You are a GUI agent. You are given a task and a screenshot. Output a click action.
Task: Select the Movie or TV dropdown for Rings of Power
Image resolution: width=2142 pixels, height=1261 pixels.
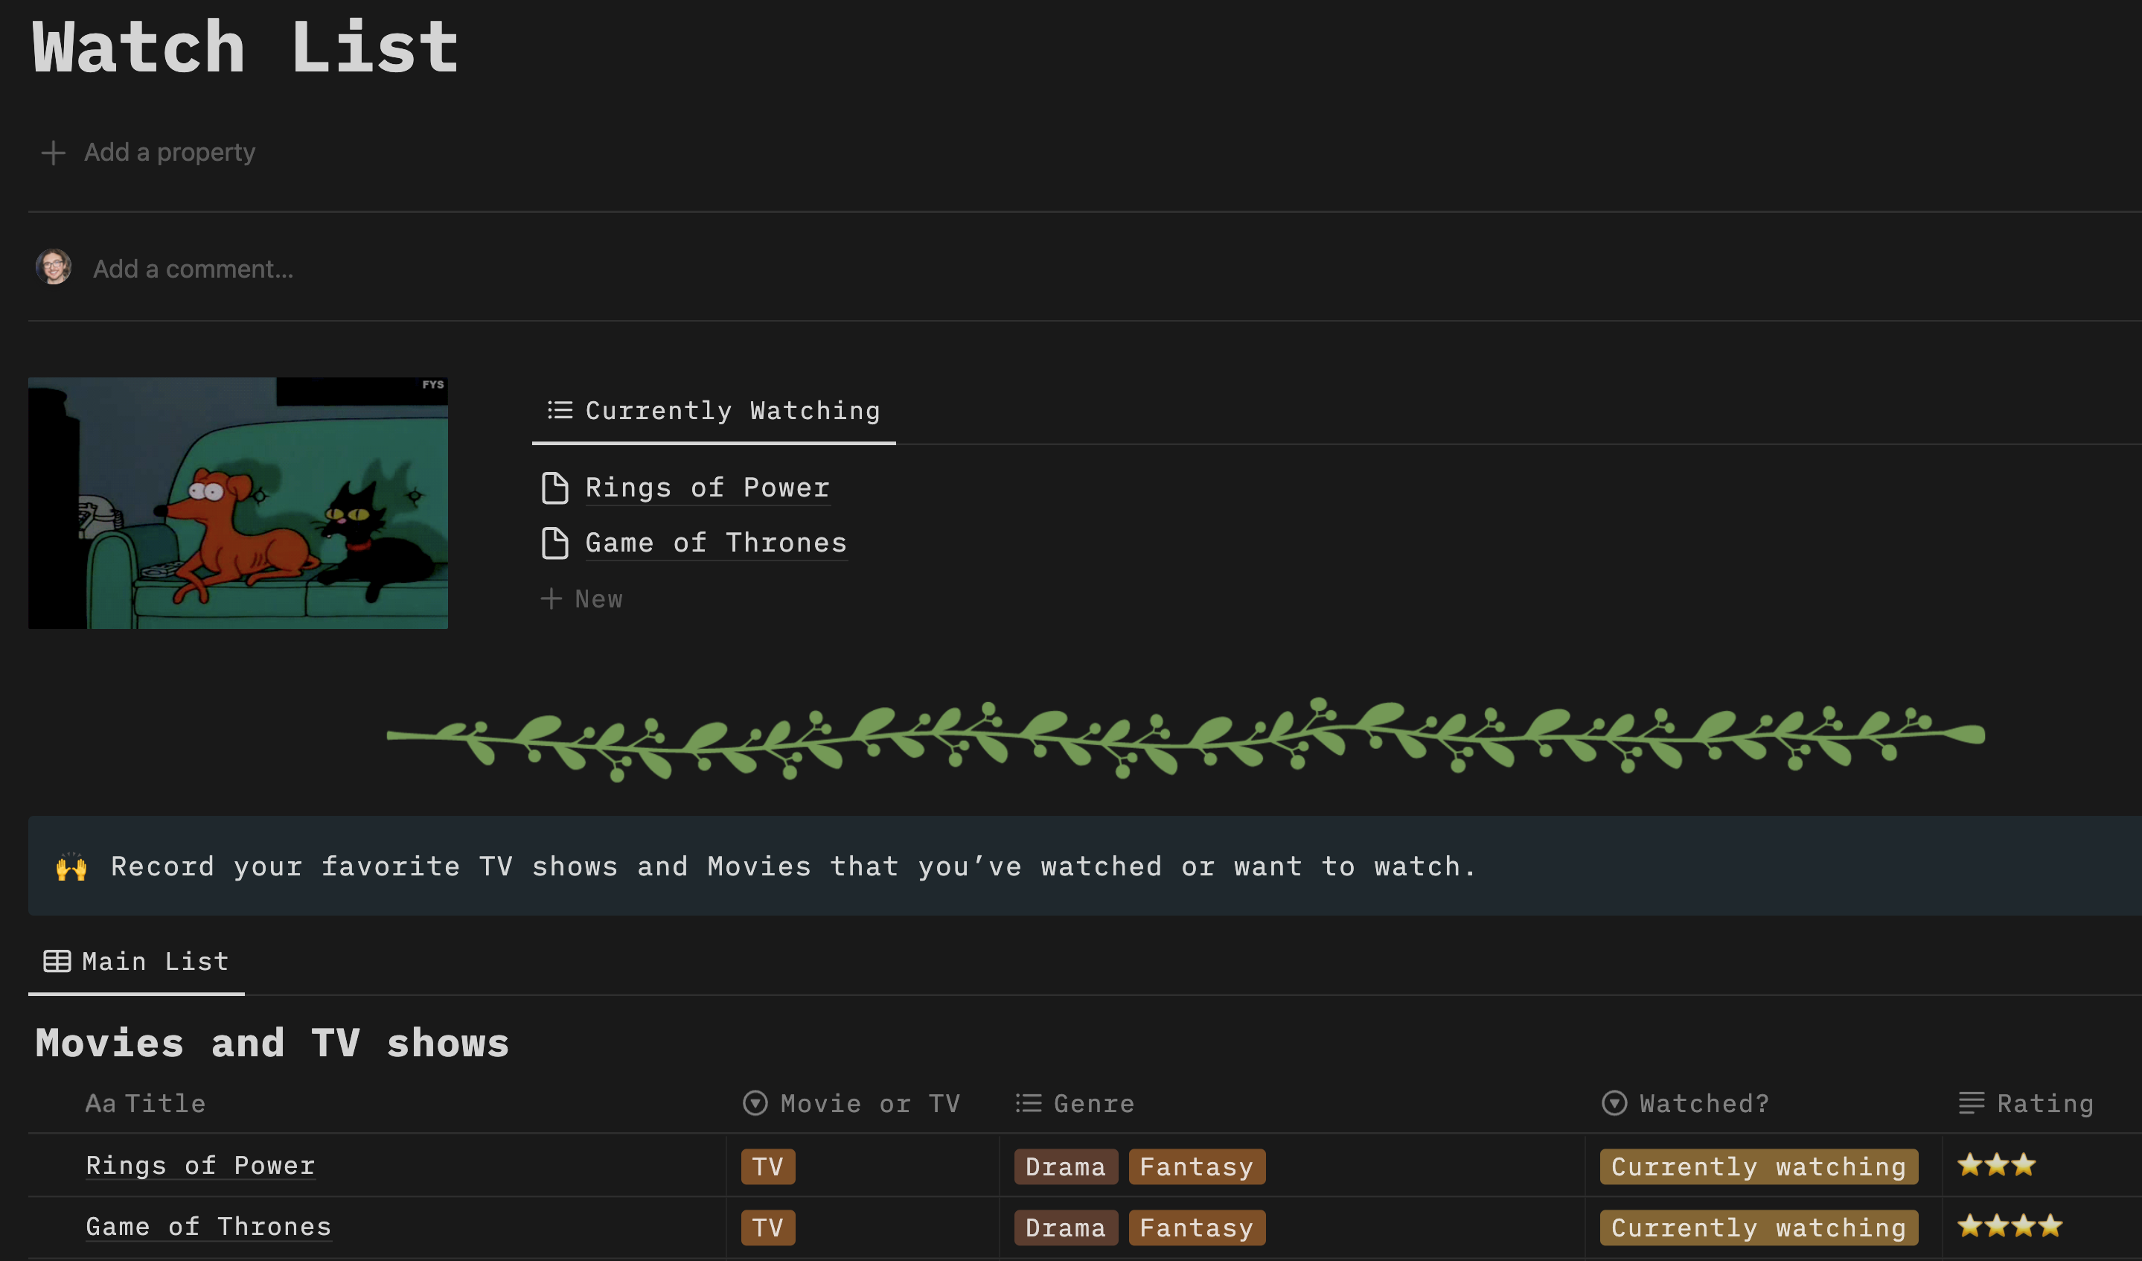(767, 1166)
